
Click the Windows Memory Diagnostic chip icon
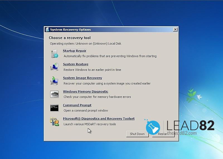[x=54, y=94]
